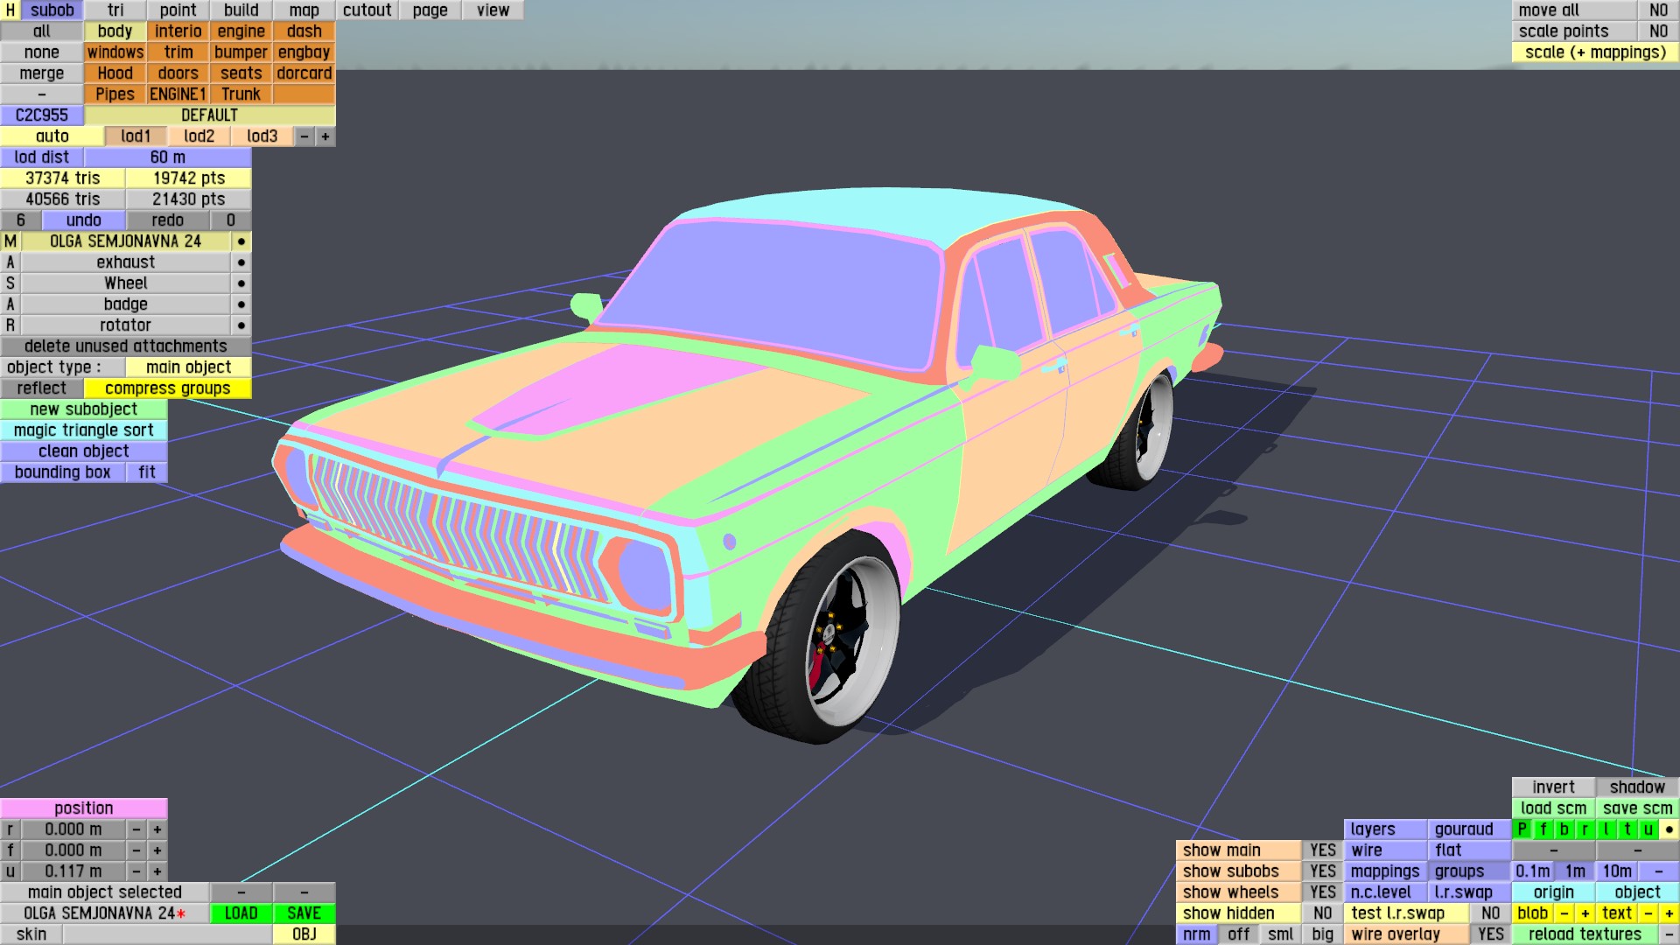This screenshot has width=1680, height=945.
Task: Increase the u position value with plus
Action: click(157, 871)
